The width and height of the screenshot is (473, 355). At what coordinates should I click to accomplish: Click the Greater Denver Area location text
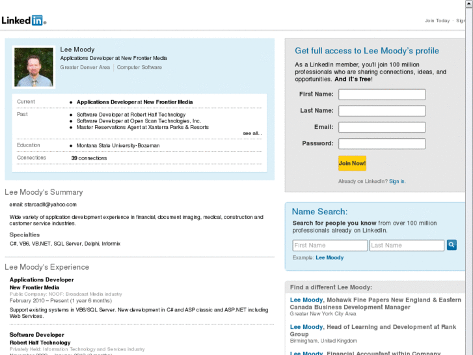(85, 67)
